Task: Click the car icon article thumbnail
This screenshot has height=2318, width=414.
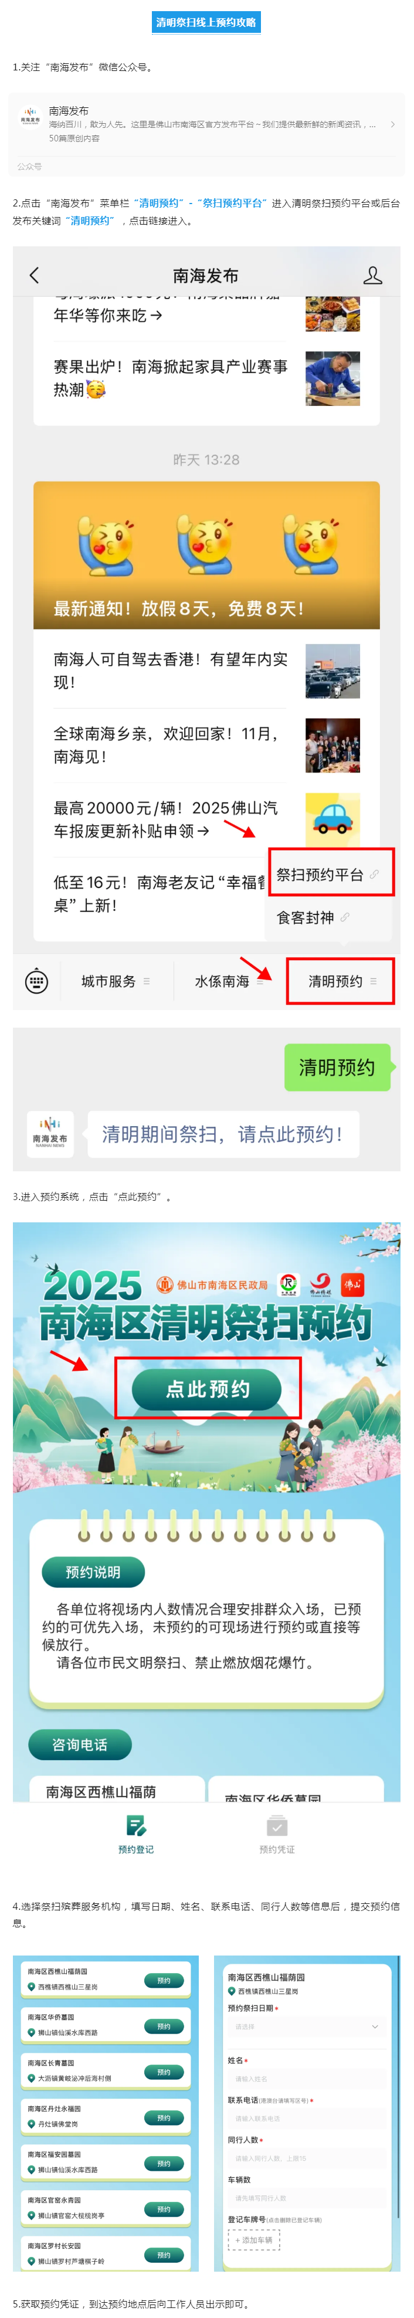Action: (x=333, y=820)
